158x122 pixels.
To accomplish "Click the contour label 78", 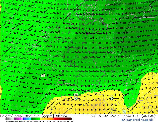I will coord(43,75).
